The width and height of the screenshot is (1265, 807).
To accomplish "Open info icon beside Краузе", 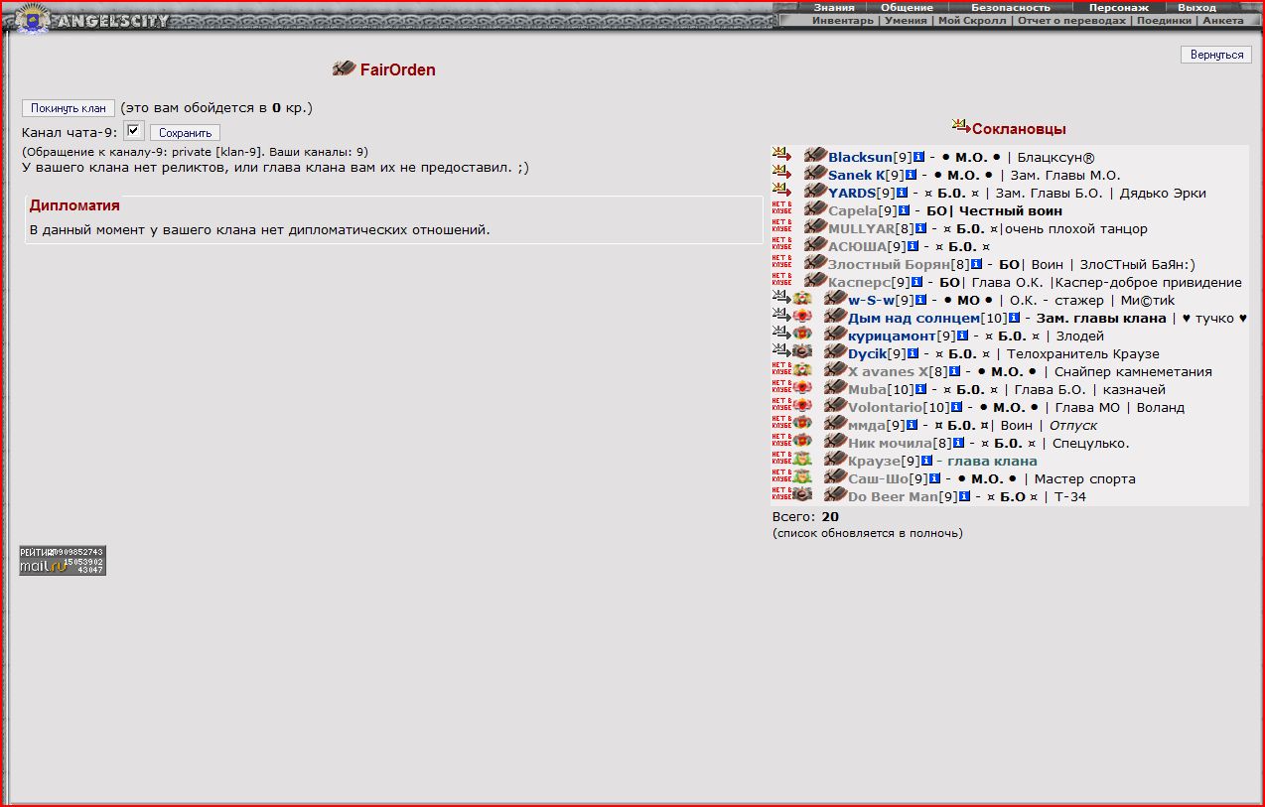I will click(925, 461).
